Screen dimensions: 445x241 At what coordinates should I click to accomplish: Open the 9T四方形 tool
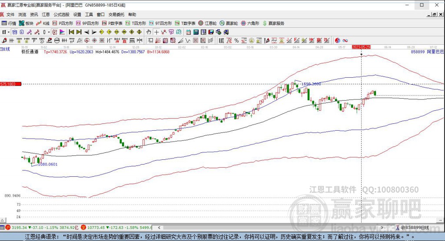coord(160,23)
